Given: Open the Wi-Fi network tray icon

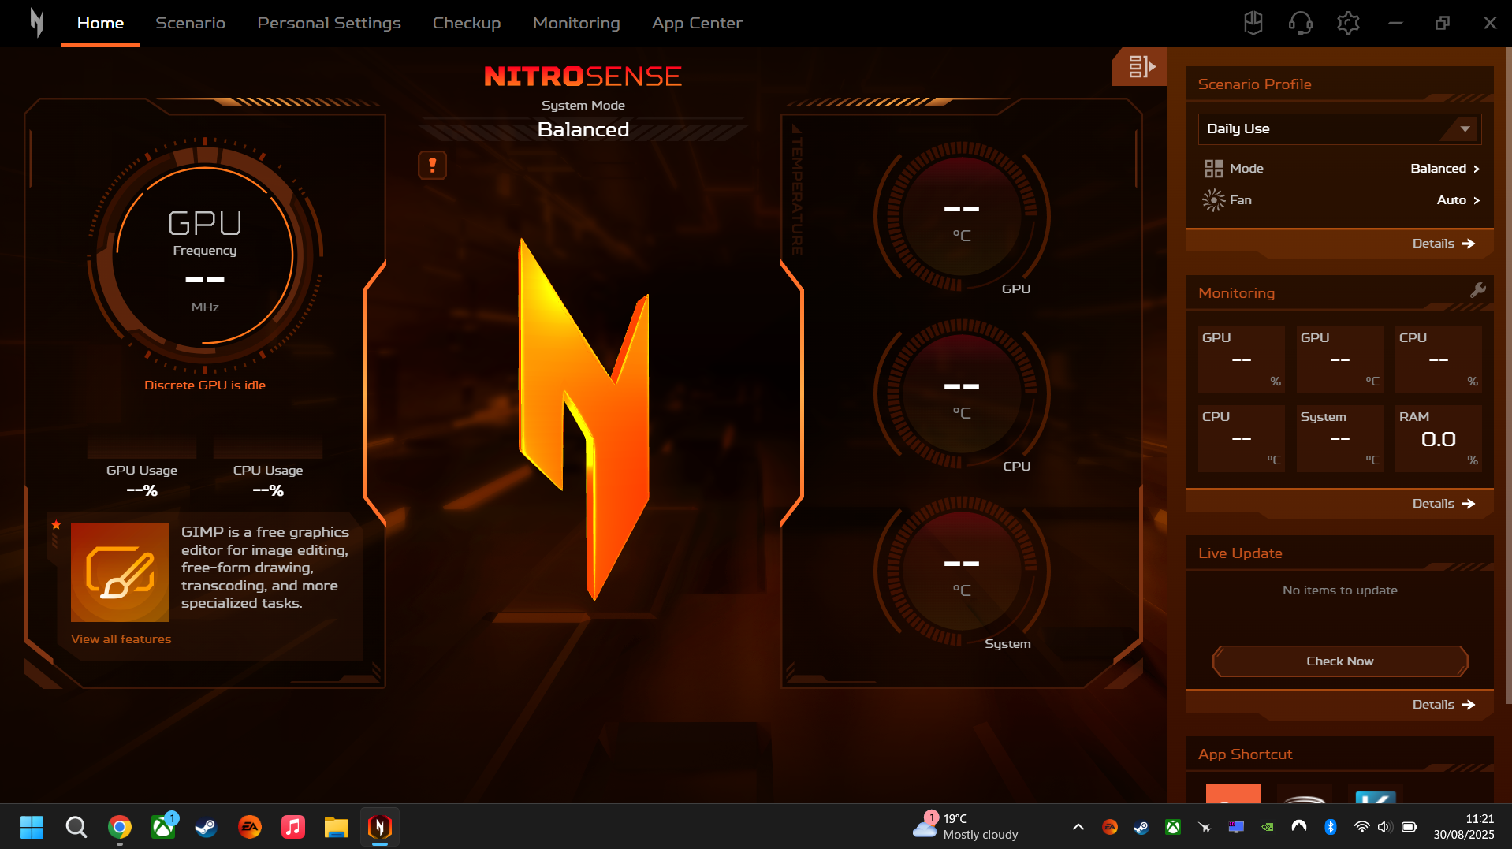Looking at the screenshot, I should 1361,827.
